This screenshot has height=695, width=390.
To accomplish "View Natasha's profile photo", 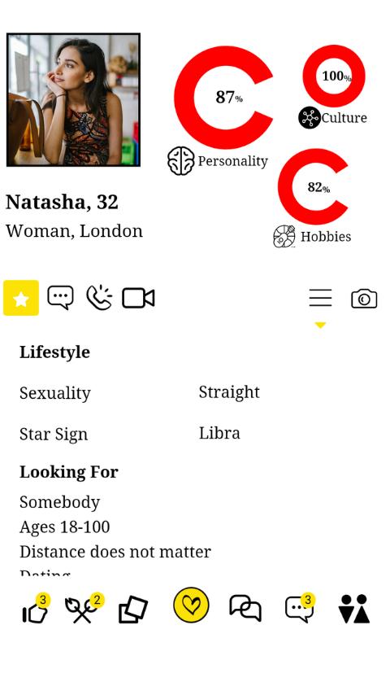I will coord(73,100).
